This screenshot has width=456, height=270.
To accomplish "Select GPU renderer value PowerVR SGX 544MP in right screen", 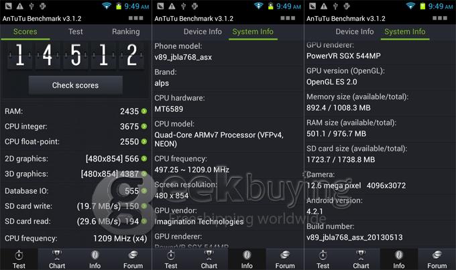I will (x=343, y=56).
